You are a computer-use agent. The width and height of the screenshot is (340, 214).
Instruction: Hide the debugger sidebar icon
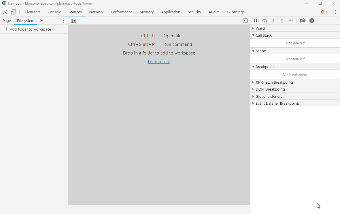coord(245,21)
